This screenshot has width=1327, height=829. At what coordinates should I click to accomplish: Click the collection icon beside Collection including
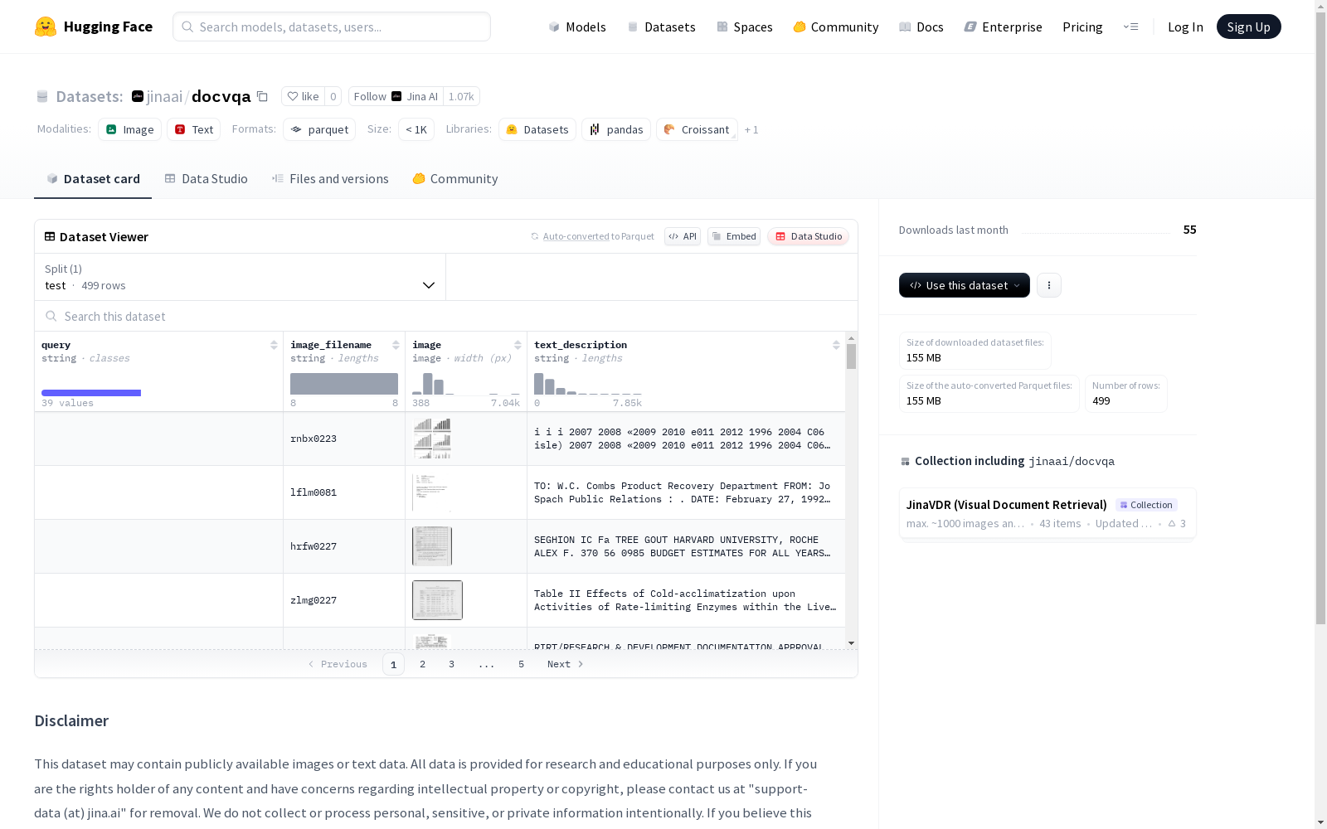(x=905, y=462)
